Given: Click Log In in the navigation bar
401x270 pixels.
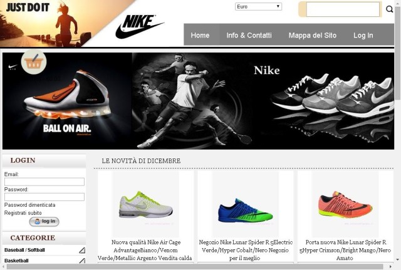Looking at the screenshot, I should pos(363,35).
